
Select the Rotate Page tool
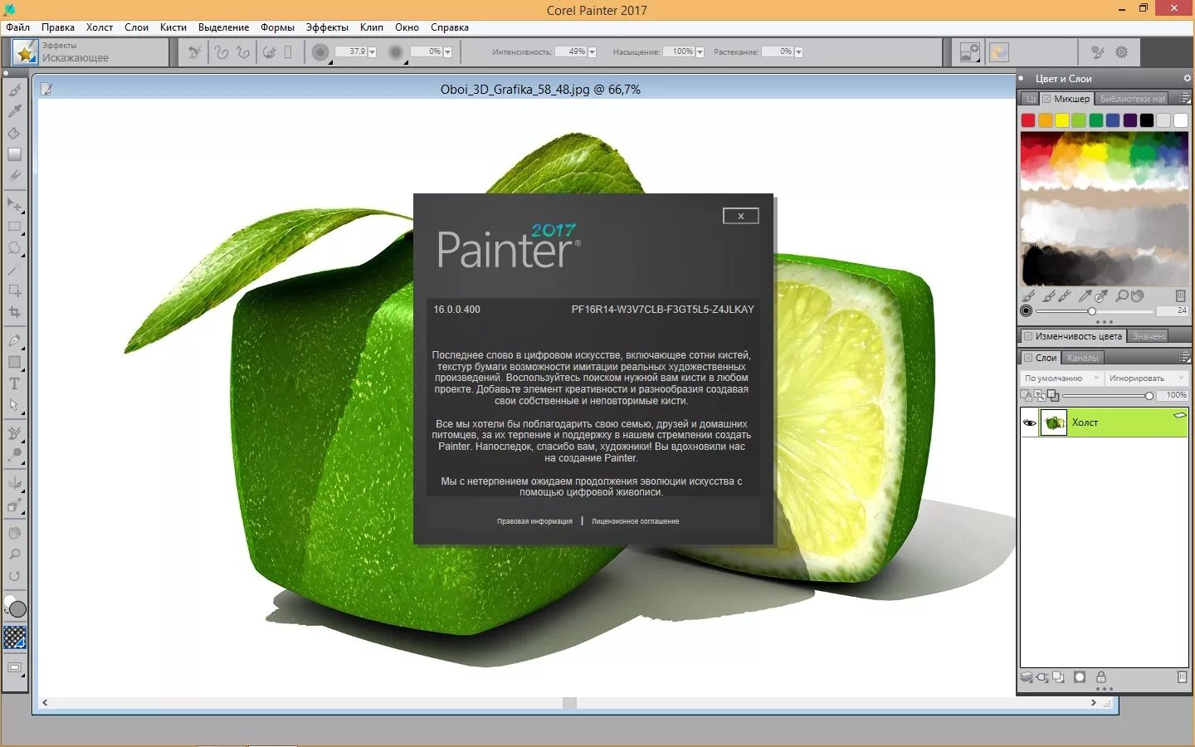click(14, 576)
